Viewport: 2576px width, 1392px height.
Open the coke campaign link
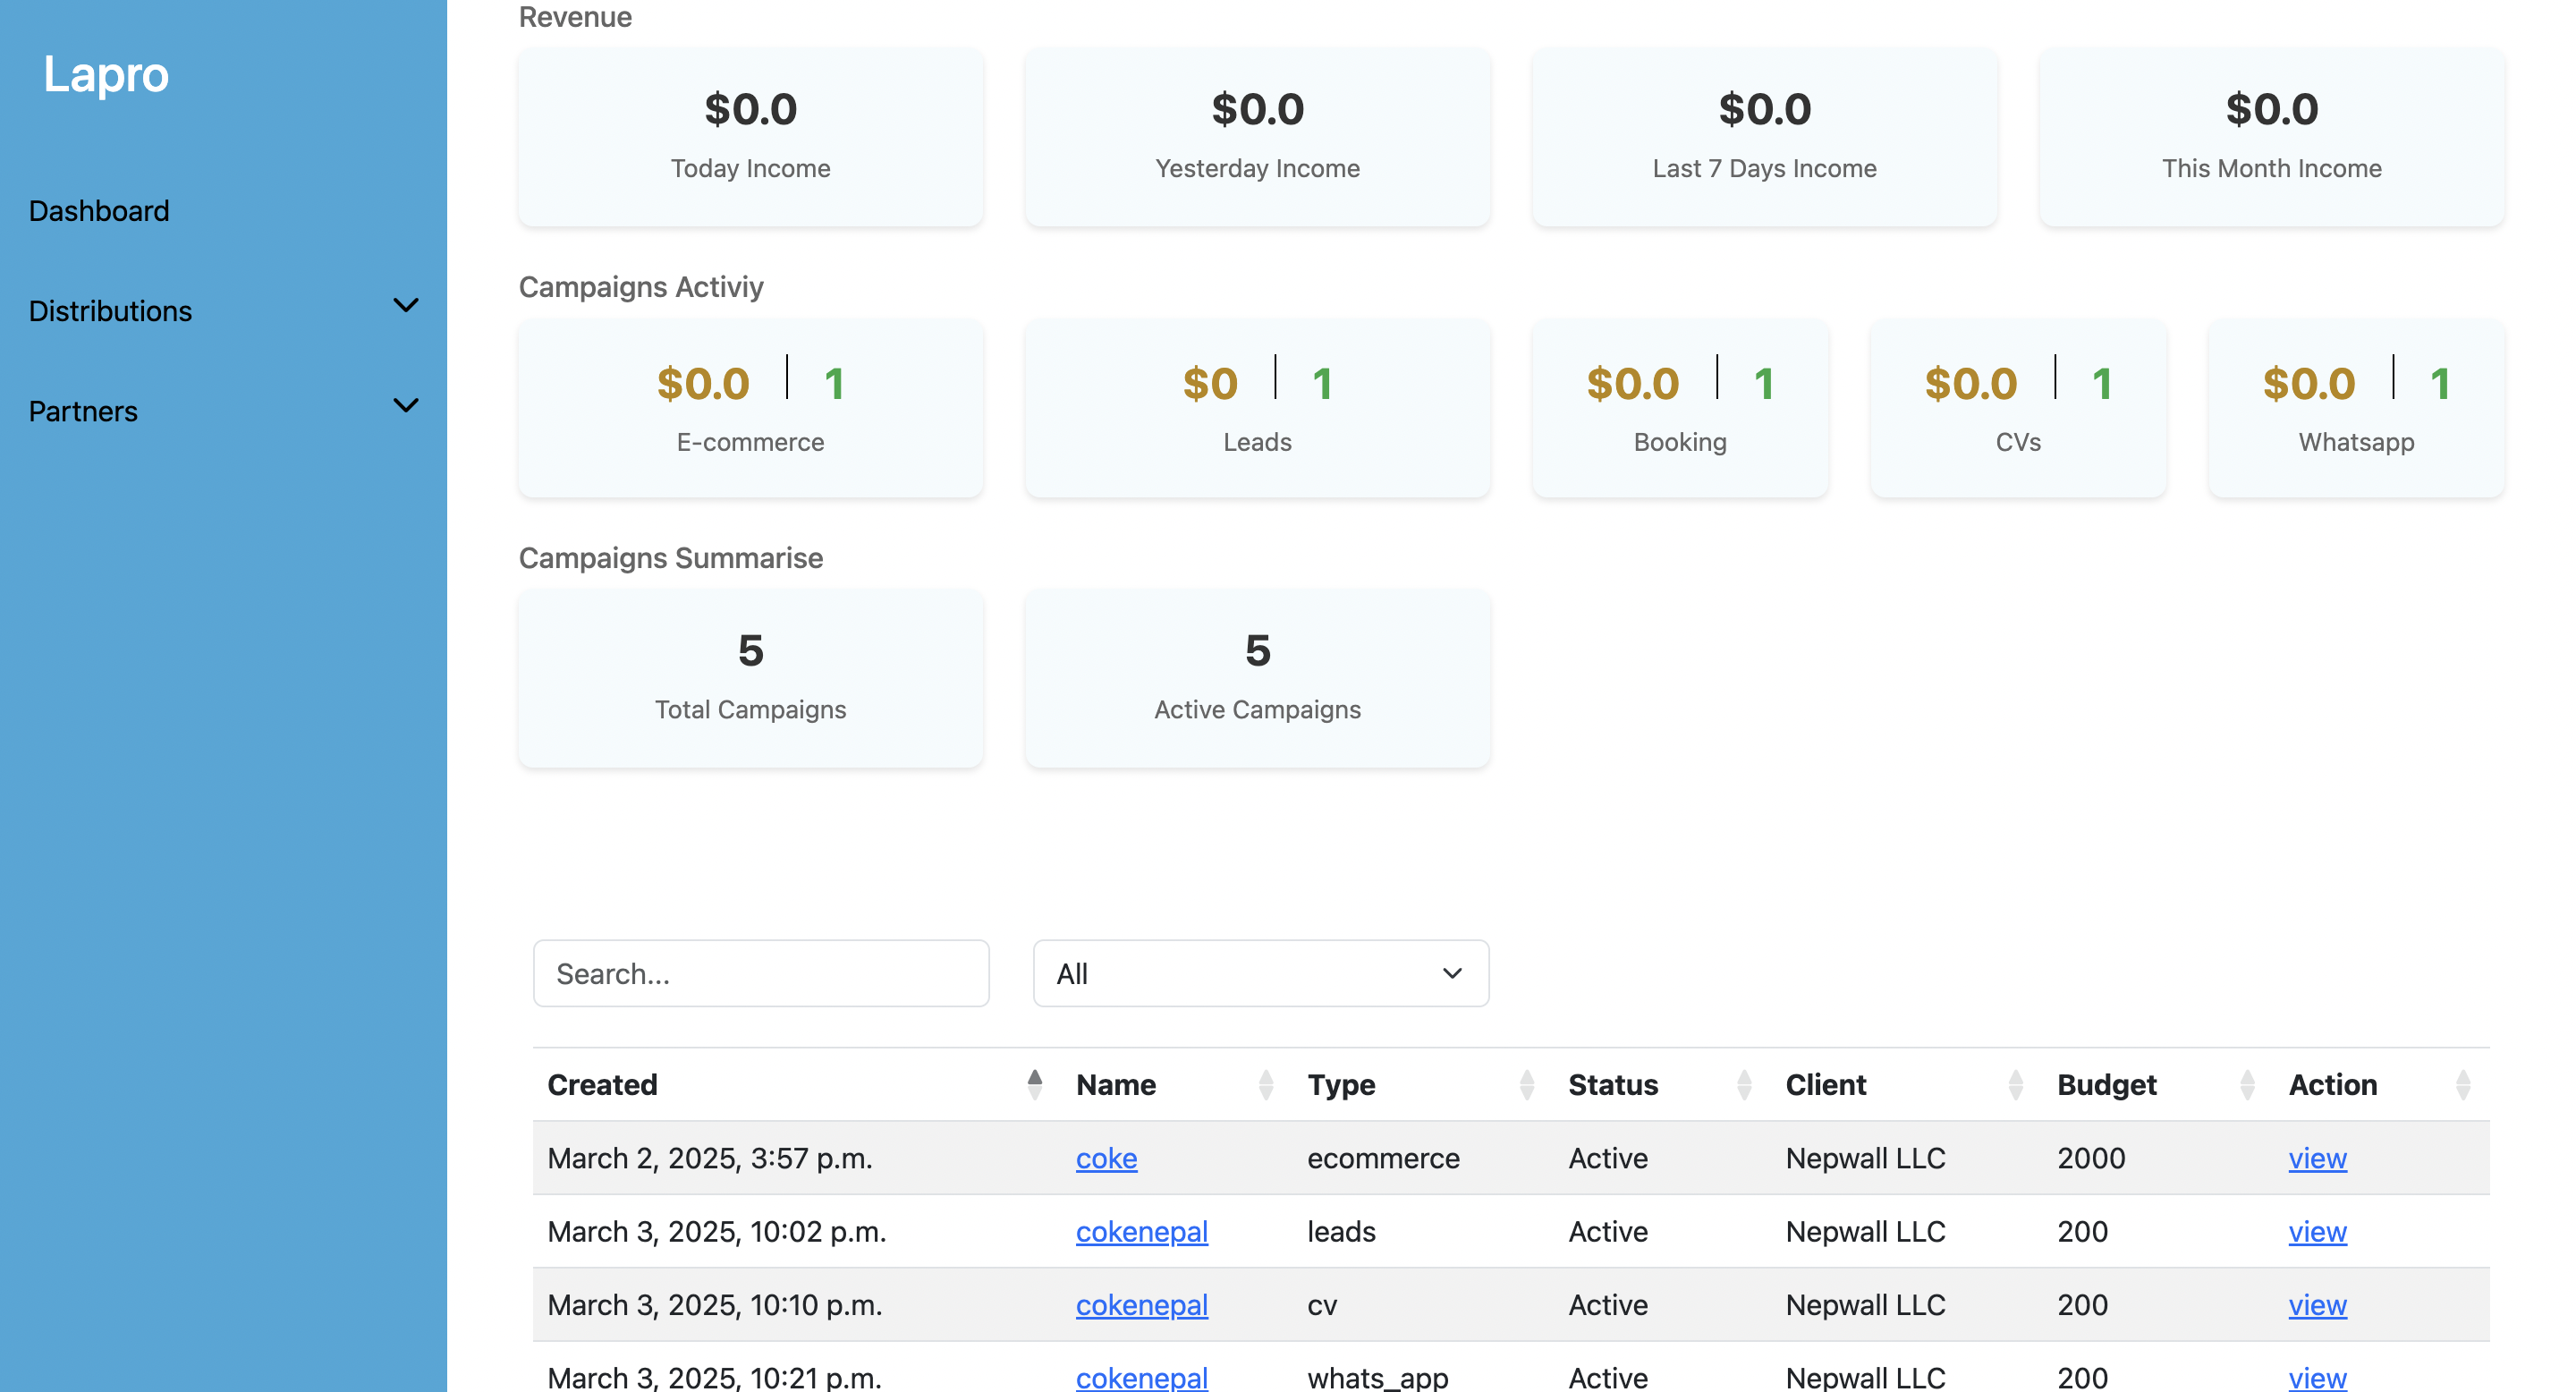click(x=1106, y=1158)
